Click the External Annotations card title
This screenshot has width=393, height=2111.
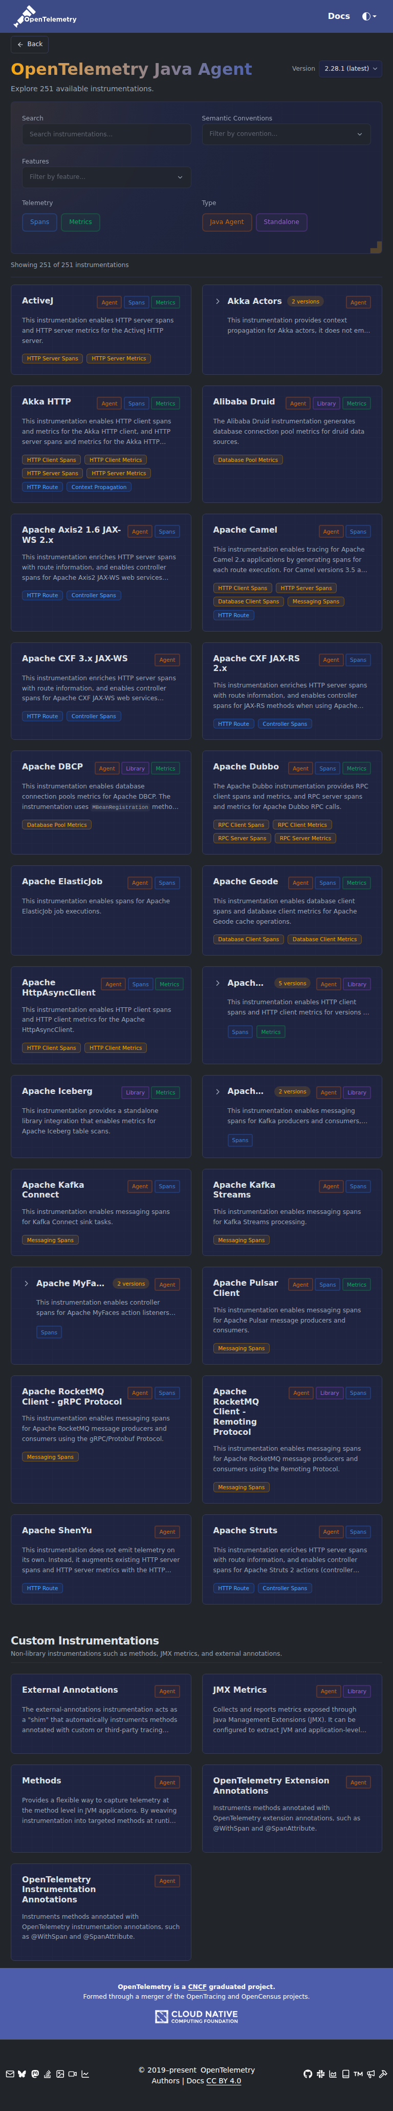(70, 1690)
